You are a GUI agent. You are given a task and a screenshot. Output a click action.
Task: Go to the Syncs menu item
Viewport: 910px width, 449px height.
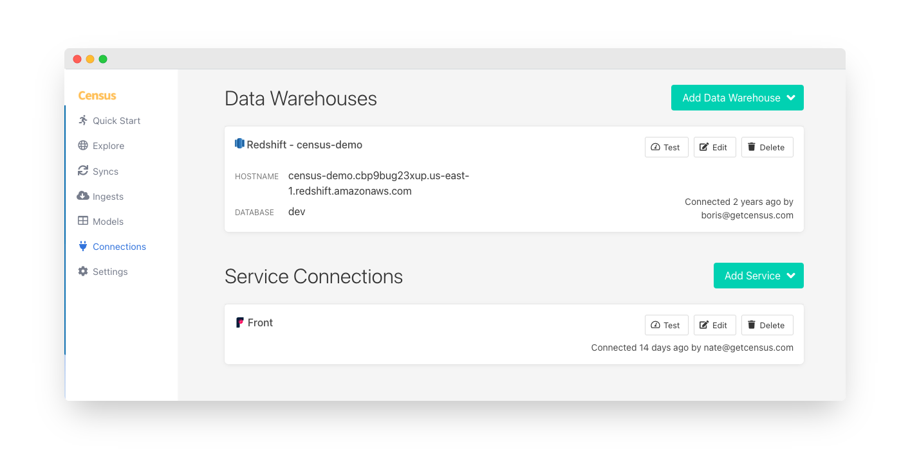pyautogui.click(x=106, y=172)
